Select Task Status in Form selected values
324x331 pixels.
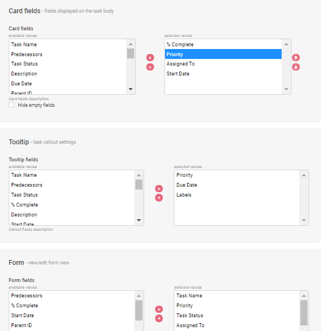click(237, 316)
